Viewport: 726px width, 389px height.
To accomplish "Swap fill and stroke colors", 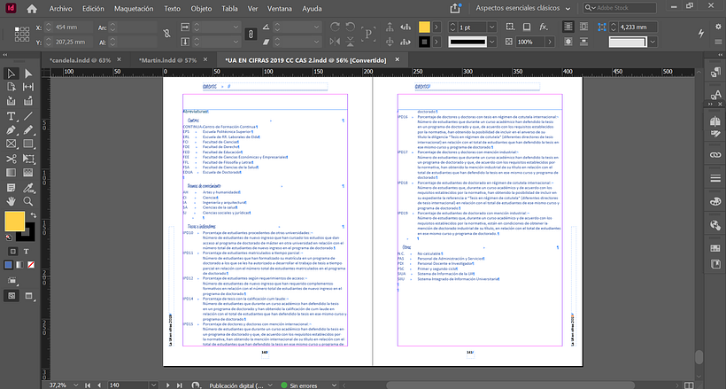I will (x=33, y=215).
